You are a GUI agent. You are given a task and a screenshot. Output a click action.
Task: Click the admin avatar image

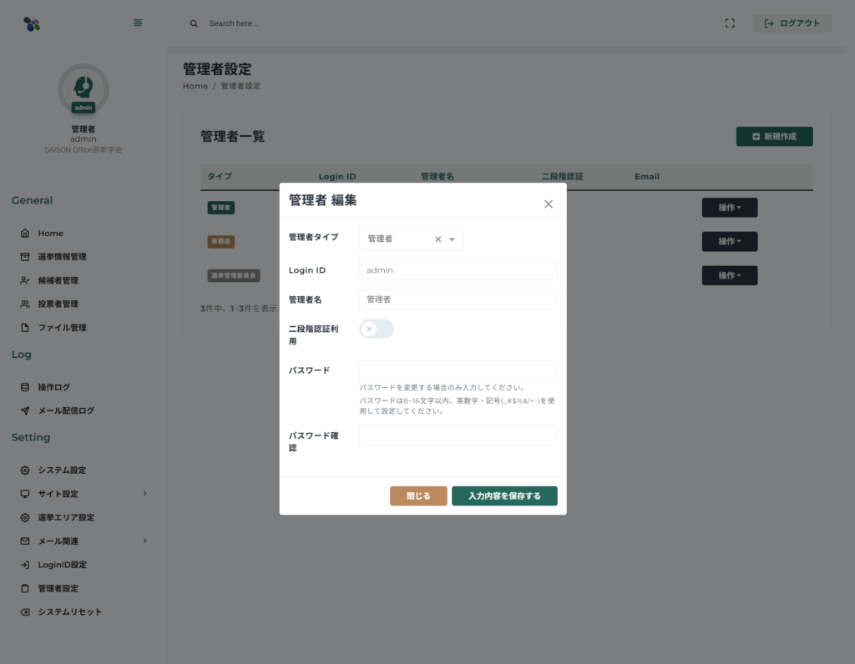click(83, 89)
